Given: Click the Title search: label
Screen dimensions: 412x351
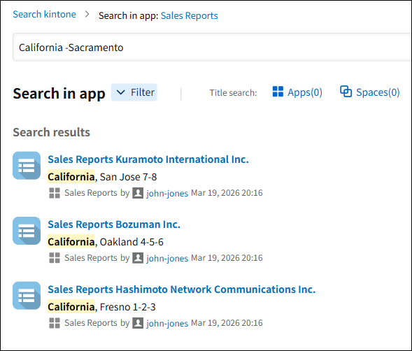Looking at the screenshot, I should pyautogui.click(x=233, y=93).
